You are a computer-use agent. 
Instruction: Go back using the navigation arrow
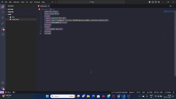click(53, 2)
